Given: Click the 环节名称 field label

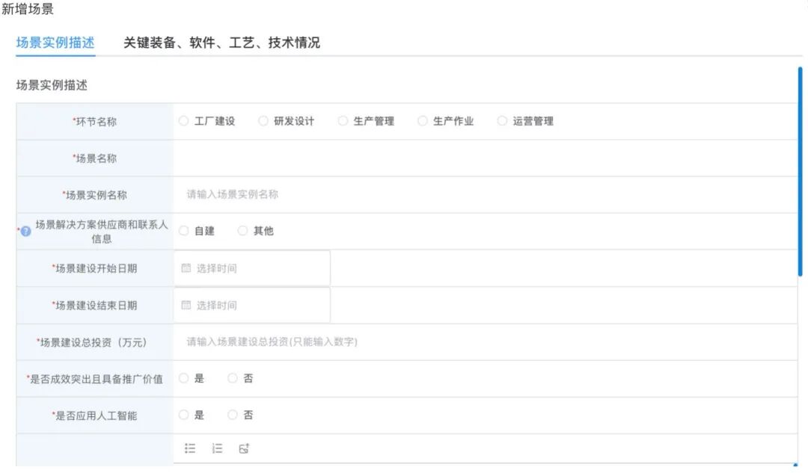Looking at the screenshot, I should click(x=95, y=122).
